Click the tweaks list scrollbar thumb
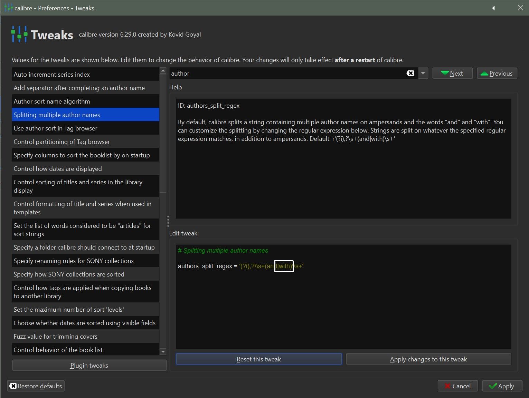Screen dimensions: 529x398 [163, 133]
